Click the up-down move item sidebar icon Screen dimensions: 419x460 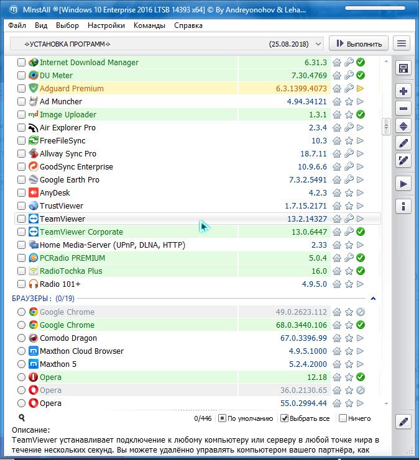point(403,127)
